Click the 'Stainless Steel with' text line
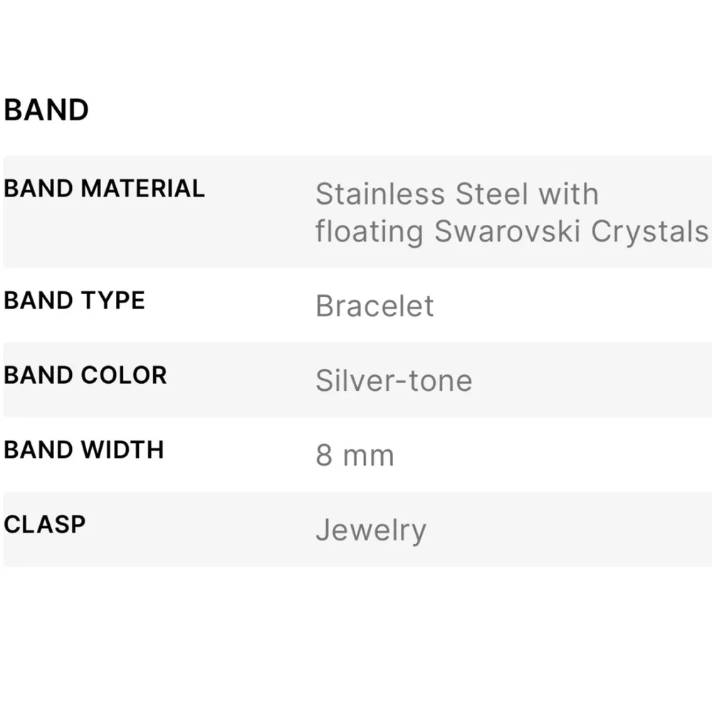 tap(456, 194)
